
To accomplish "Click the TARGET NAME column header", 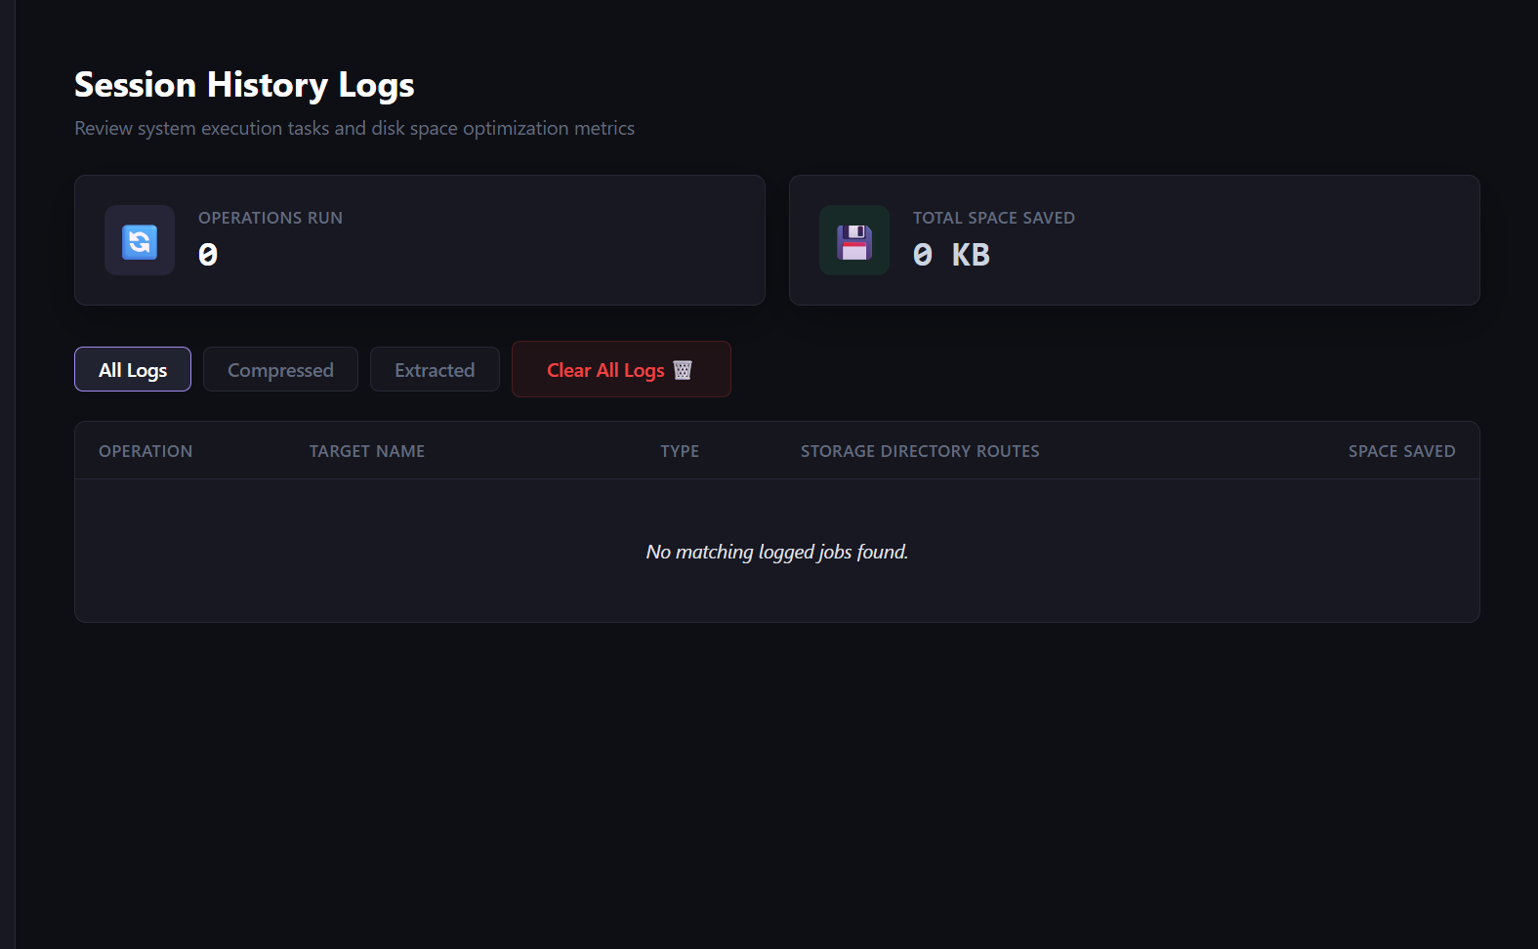I will click(x=367, y=451).
